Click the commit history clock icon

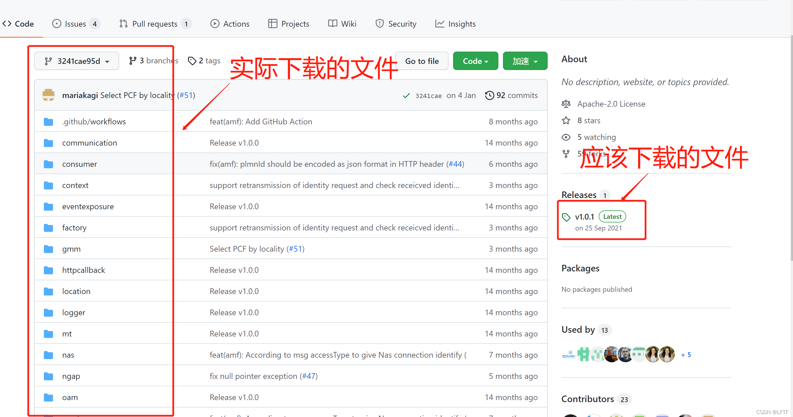point(489,95)
